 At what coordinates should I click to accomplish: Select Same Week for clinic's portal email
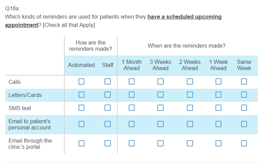click(244, 143)
